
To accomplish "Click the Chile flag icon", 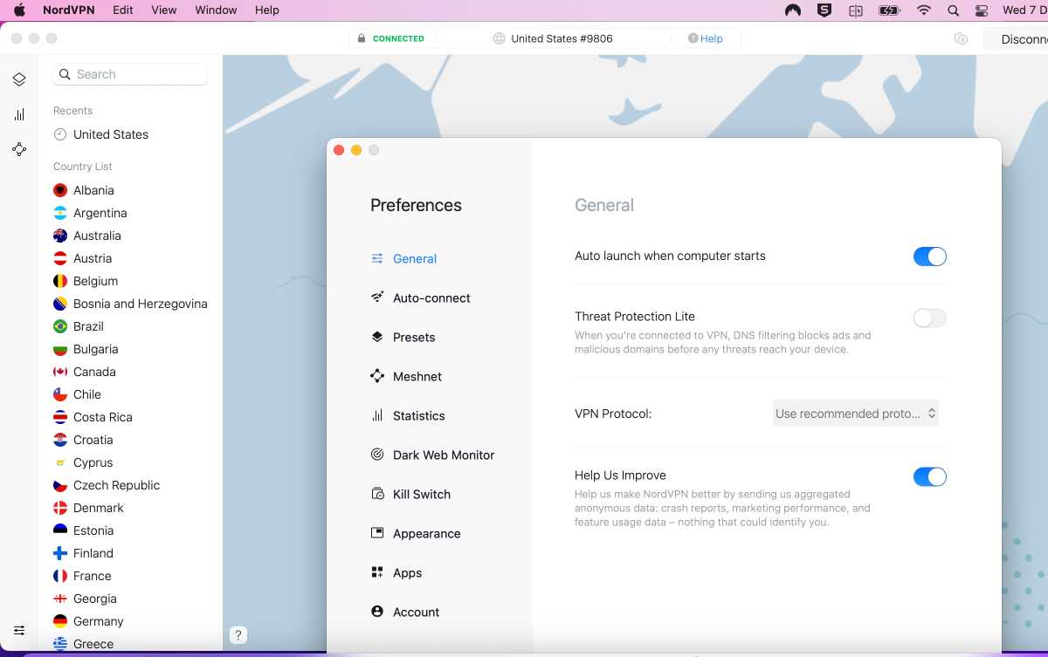I will click(x=60, y=394).
